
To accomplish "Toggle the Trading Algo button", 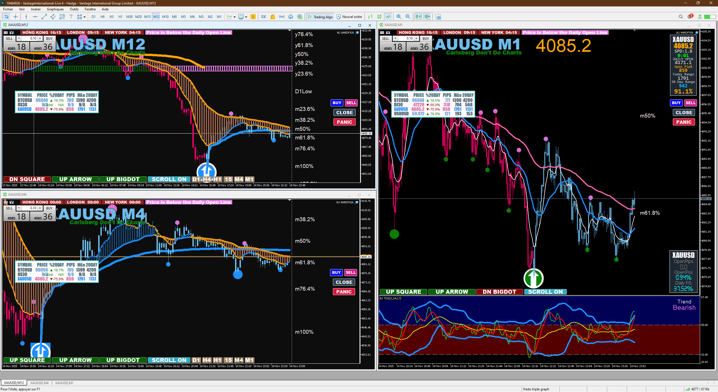I will (320, 17).
